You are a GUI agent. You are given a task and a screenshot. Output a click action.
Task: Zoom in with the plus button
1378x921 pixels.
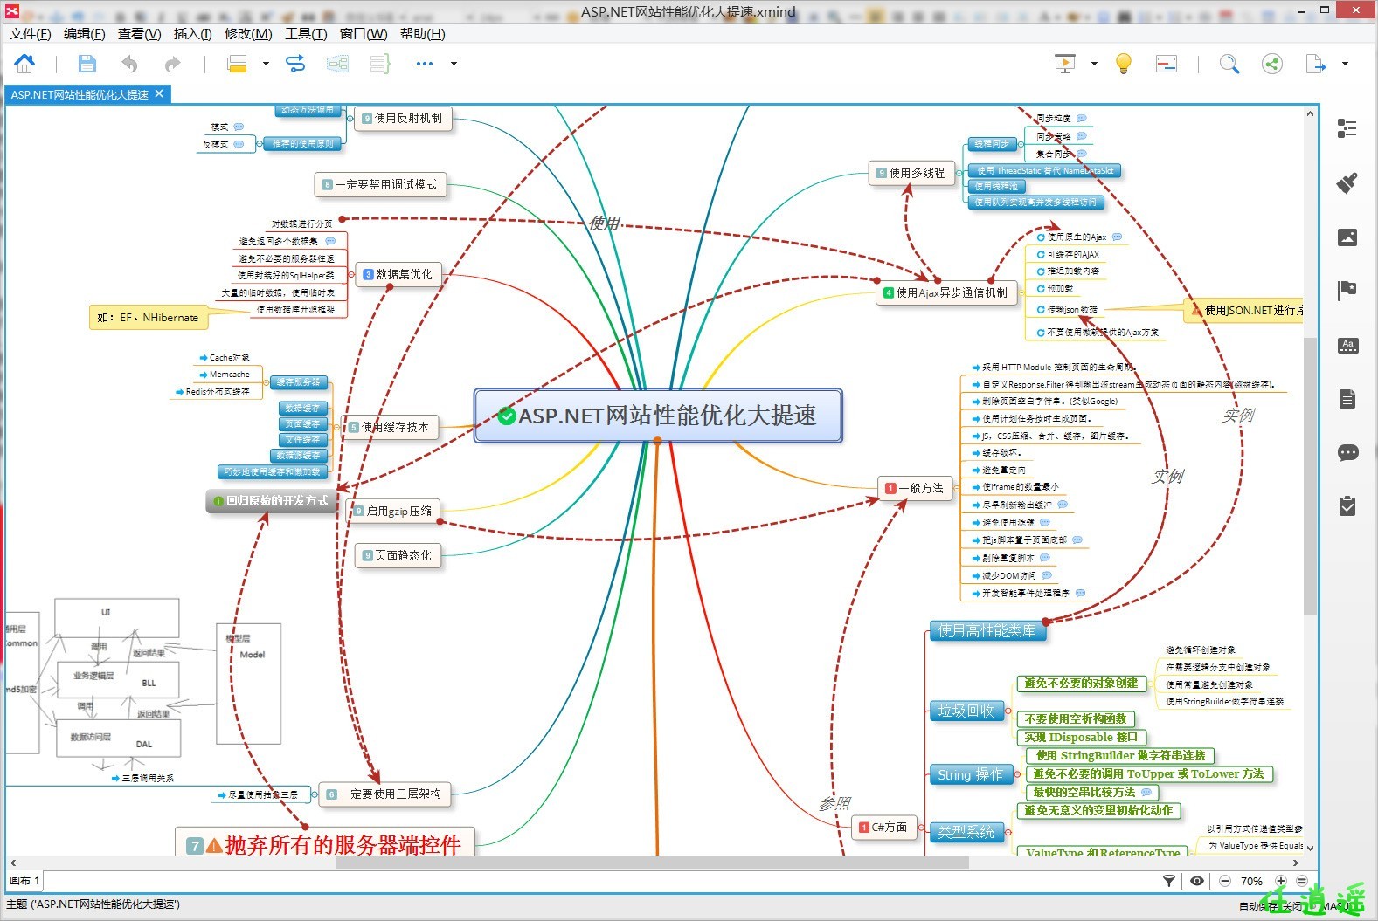click(x=1281, y=881)
